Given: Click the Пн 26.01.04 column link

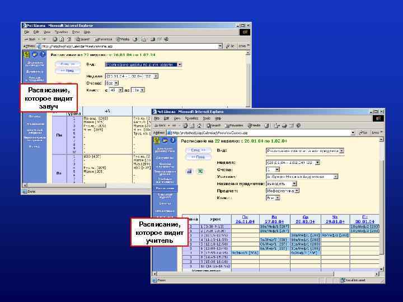Looking at the screenshot, I should point(245,219).
